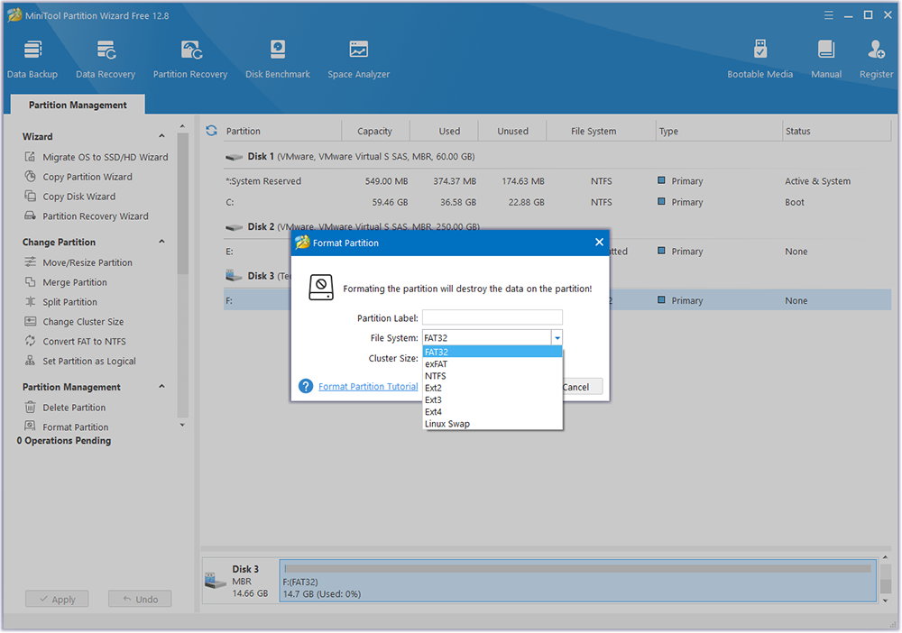Screen dimensions: 902x633
Task: Click the Partition Label input field
Action: [x=492, y=317]
